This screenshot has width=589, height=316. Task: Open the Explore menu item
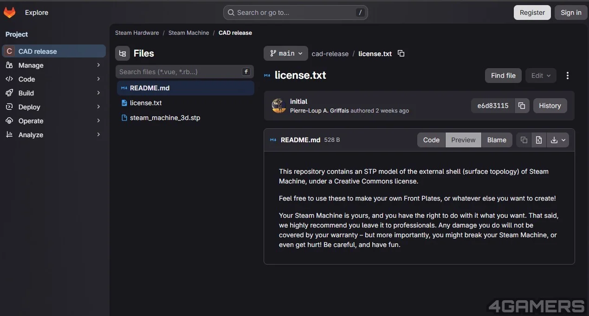37,13
